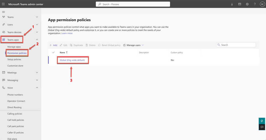This screenshot has width=266, height=140.
Task: Open Call park policies
Action: point(16,126)
